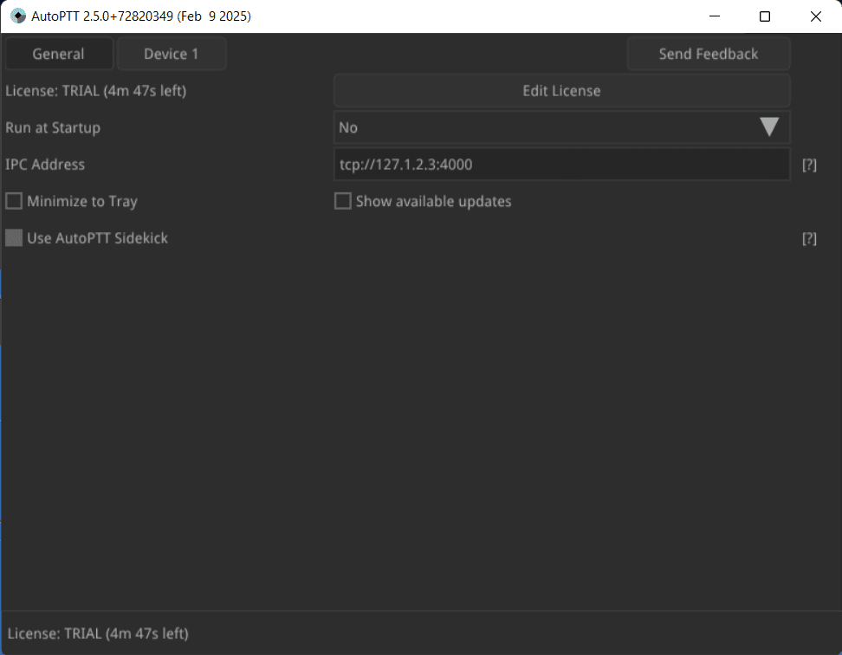Open the Edit License dialog

tap(561, 91)
